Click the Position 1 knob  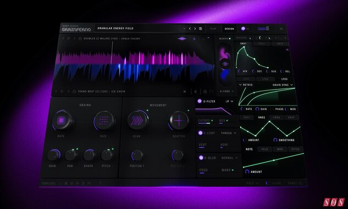pos(137,156)
